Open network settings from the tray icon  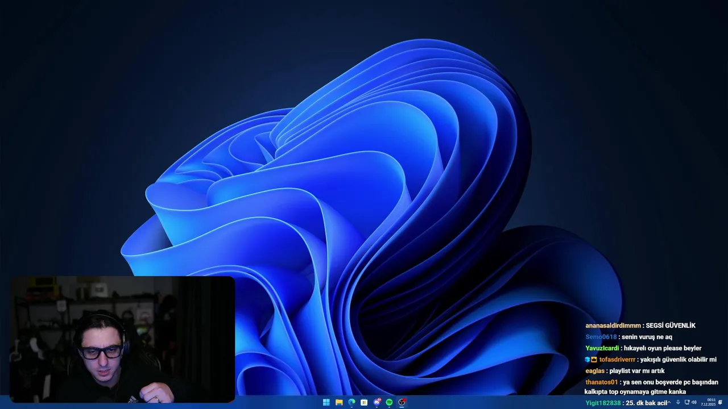coord(687,402)
